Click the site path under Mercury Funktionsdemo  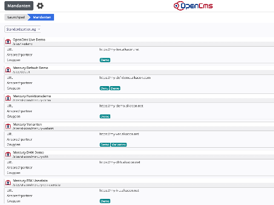click(x=32, y=100)
